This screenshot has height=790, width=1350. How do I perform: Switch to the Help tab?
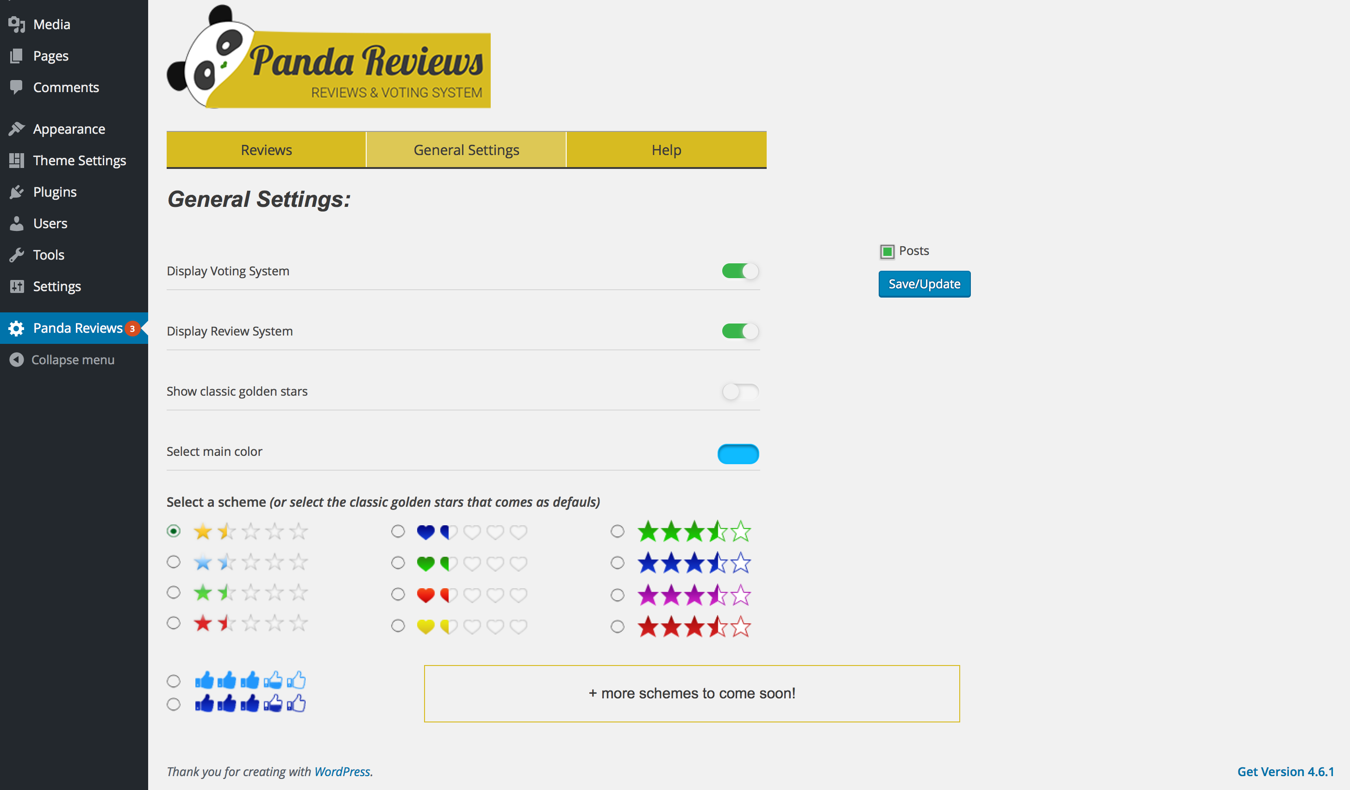click(666, 150)
